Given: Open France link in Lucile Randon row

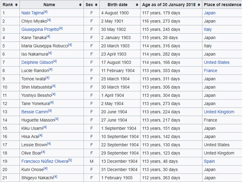Looking at the screenshot, I should click(211, 71).
